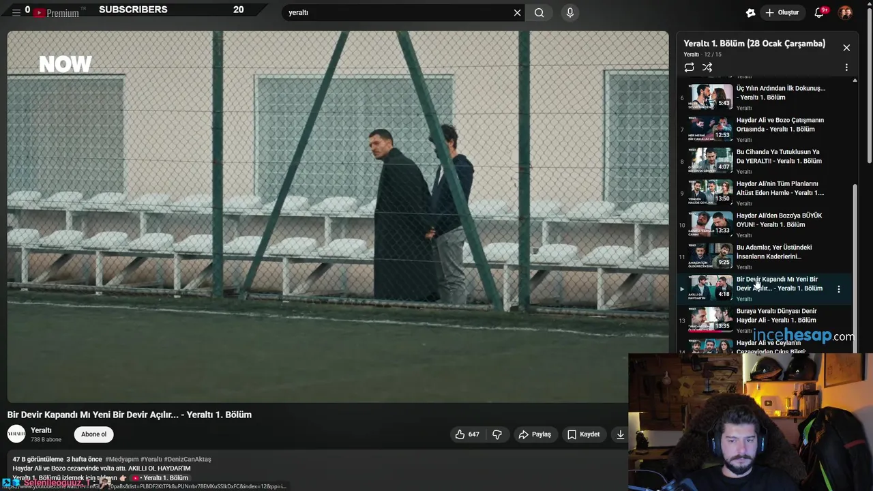Download the video with the arrow icon
Viewport: 873px width, 491px height.
620,434
